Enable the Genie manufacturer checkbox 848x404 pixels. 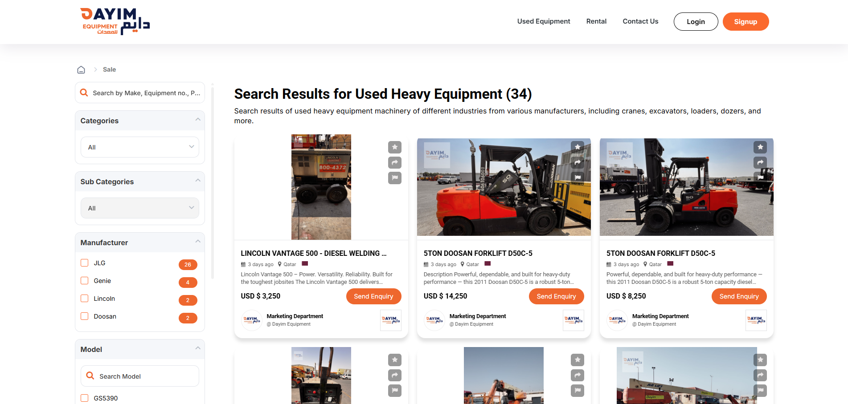click(x=85, y=281)
